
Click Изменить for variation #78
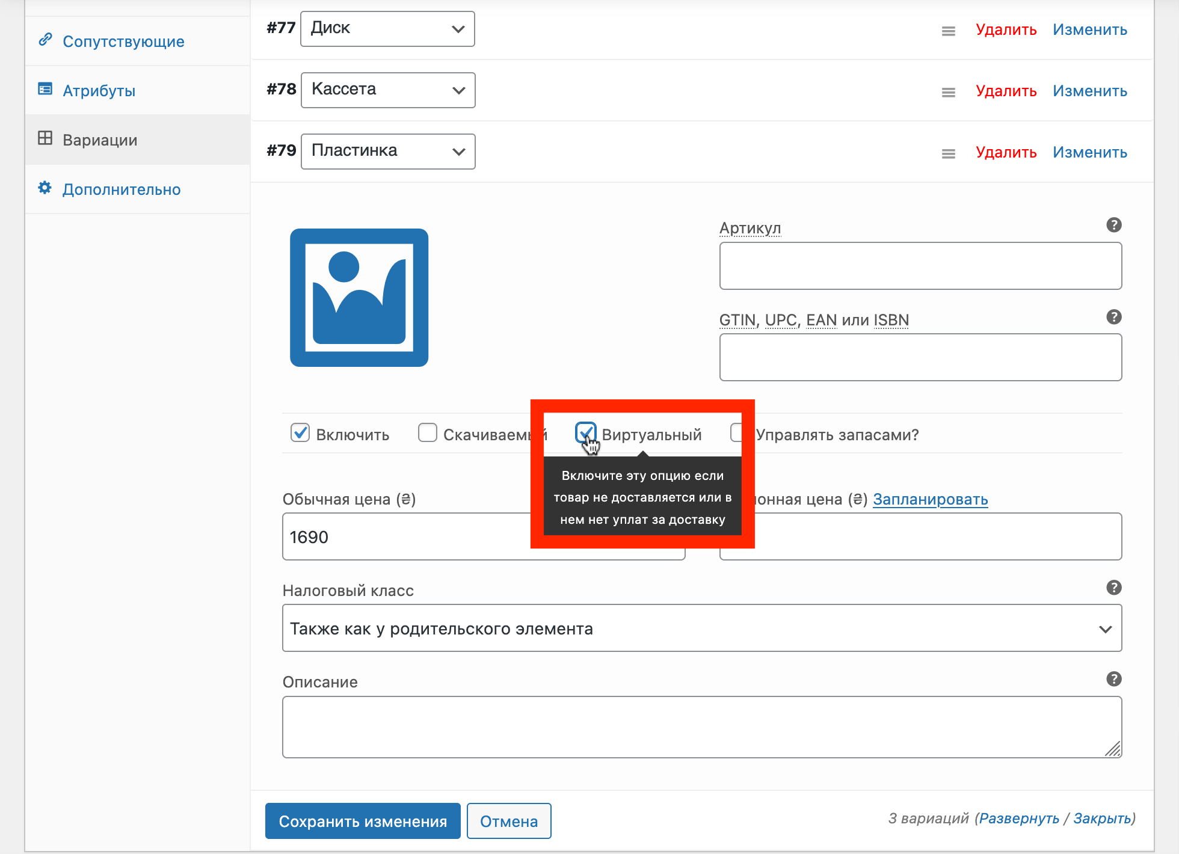click(1090, 91)
